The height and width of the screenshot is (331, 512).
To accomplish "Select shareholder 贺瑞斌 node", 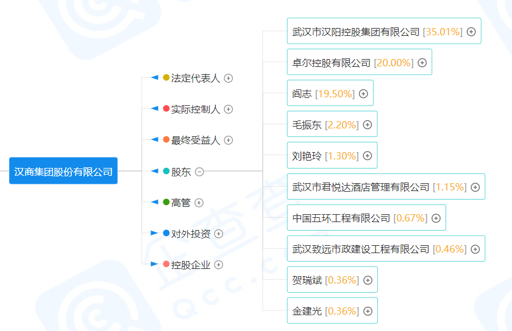I will 332,279.
